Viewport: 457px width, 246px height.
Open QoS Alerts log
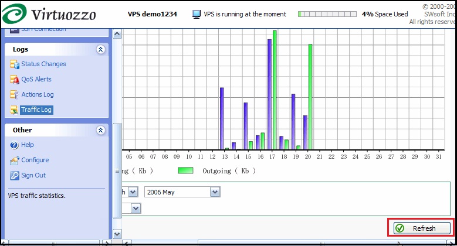(x=36, y=79)
